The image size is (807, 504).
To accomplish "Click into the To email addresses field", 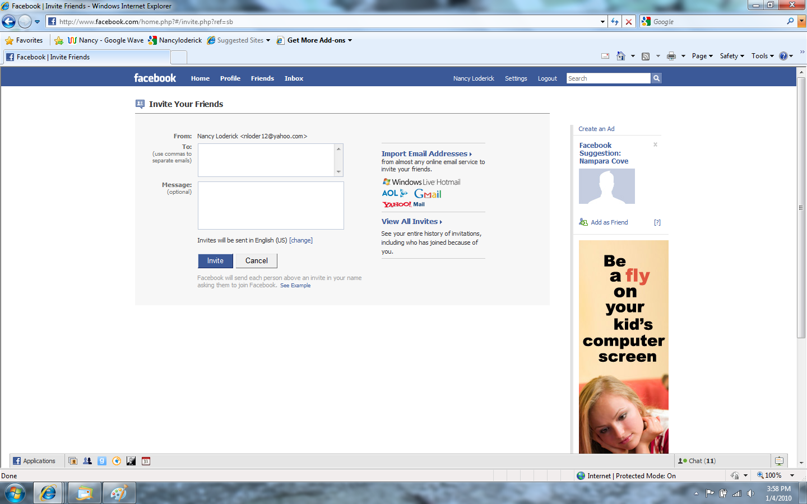I will click(x=266, y=160).
